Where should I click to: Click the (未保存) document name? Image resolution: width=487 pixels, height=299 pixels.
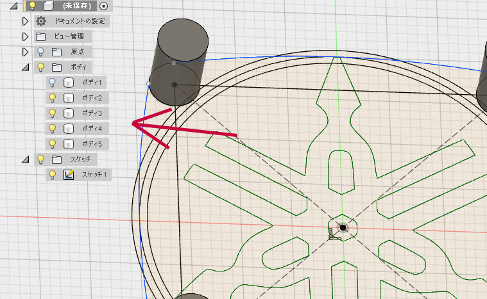[x=77, y=6]
